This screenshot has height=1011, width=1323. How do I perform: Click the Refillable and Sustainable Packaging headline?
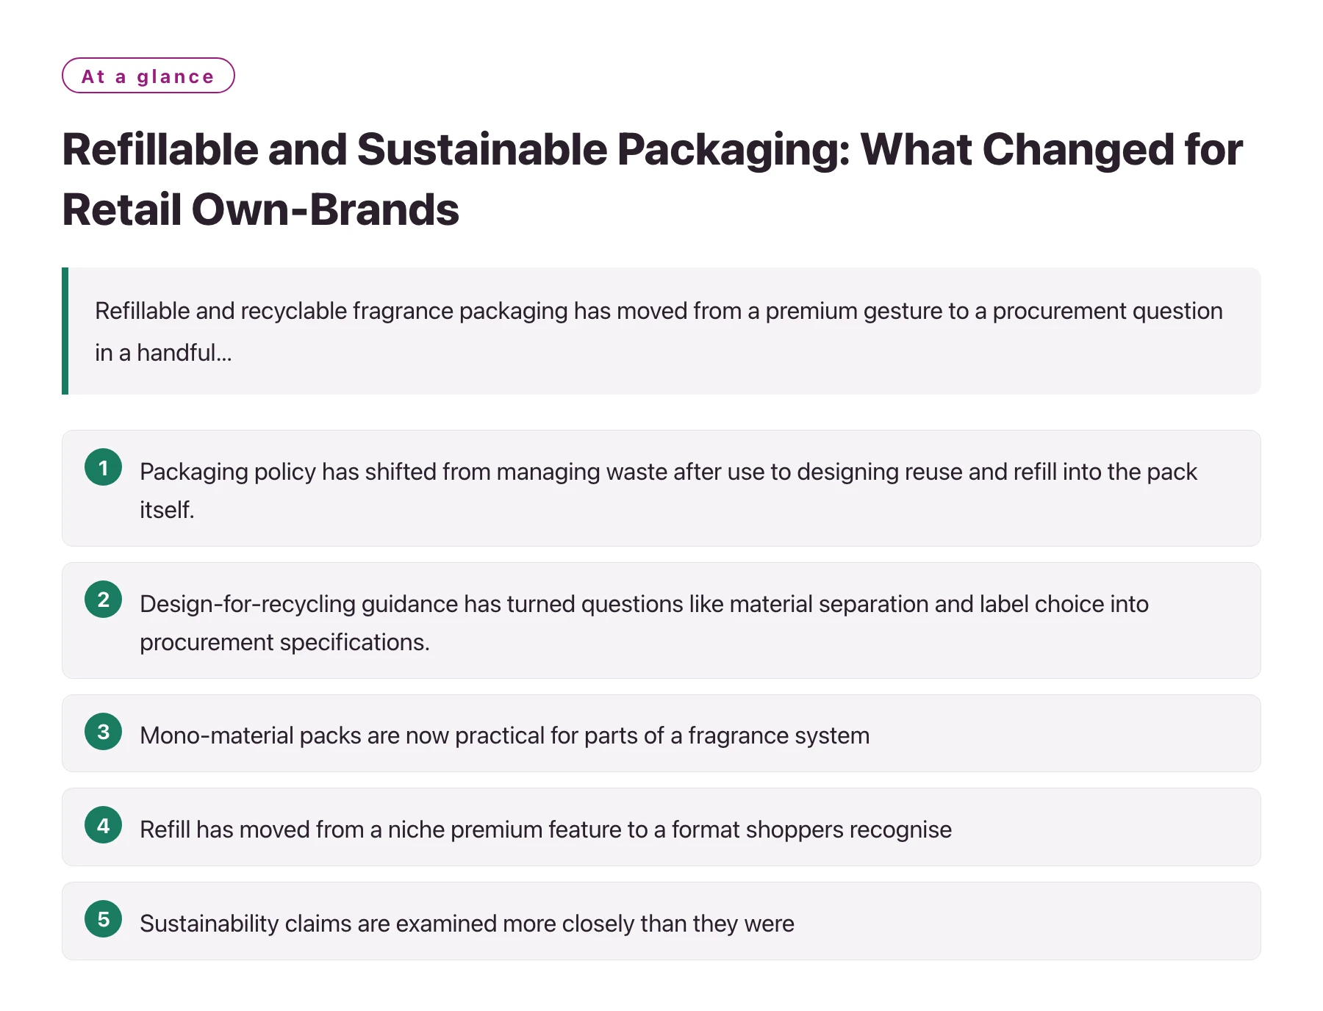(652, 179)
